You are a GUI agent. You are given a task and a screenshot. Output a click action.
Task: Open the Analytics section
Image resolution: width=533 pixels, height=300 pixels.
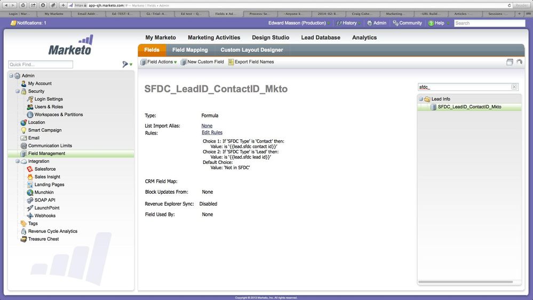[364, 37]
